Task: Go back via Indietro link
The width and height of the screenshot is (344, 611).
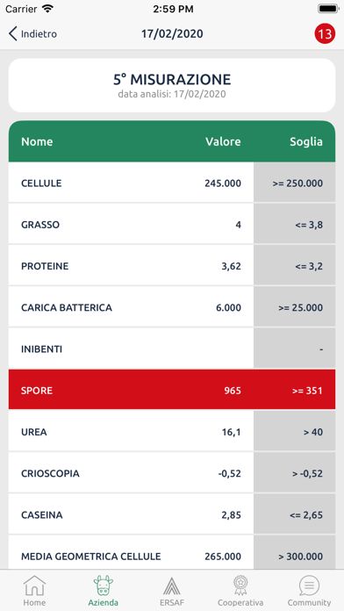Action: (39, 34)
